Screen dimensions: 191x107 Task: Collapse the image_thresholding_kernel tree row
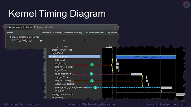[7, 37]
